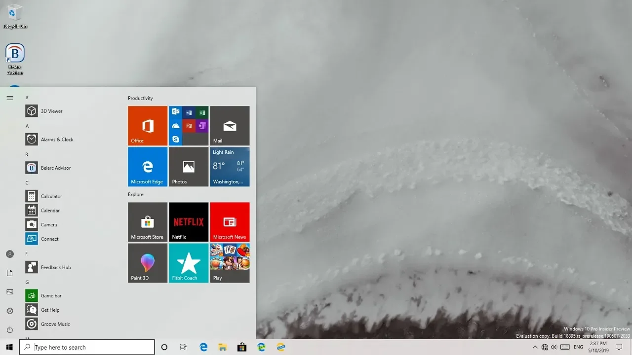Switch the ENG input language indicator

(x=578, y=347)
